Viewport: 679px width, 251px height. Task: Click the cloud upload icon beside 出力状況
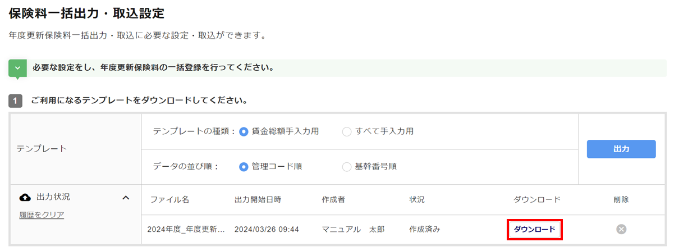click(25, 198)
